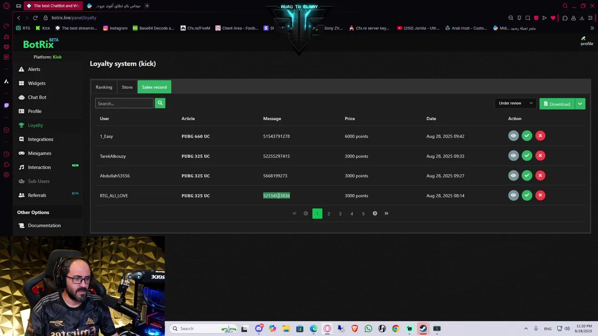Approve RTG_ALI_LOVE's sale
This screenshot has height=336, width=598.
(527, 196)
